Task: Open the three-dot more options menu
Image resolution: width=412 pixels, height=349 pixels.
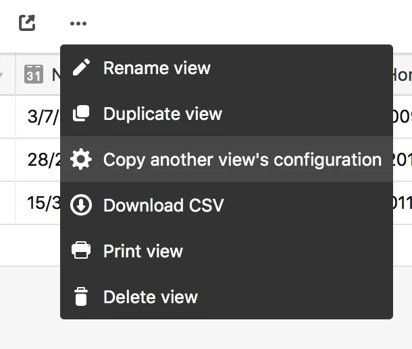Action: pyautogui.click(x=78, y=24)
